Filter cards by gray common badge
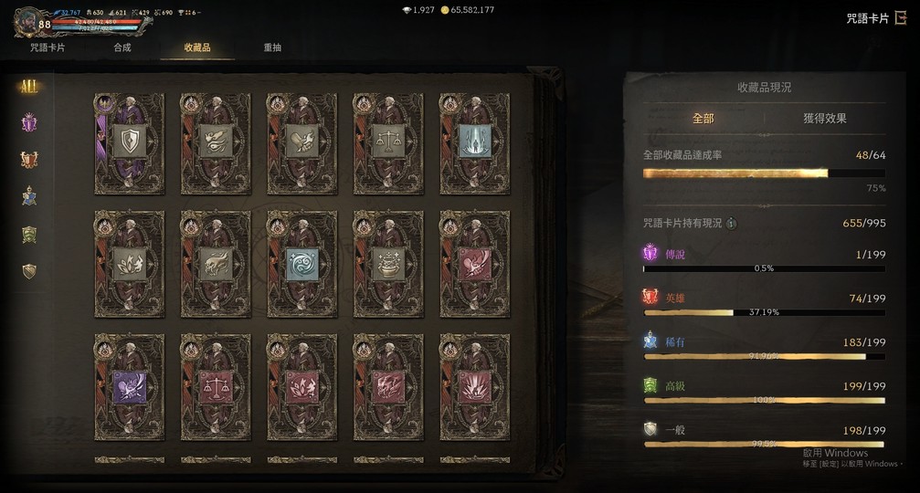Screen dimensions: 920x493 (x=29, y=271)
